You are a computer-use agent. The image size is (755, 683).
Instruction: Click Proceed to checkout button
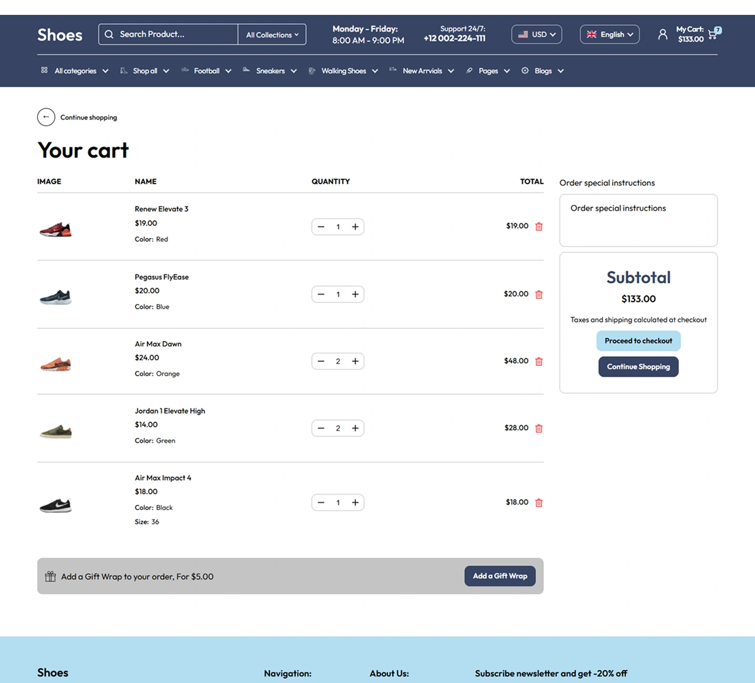pyautogui.click(x=638, y=341)
